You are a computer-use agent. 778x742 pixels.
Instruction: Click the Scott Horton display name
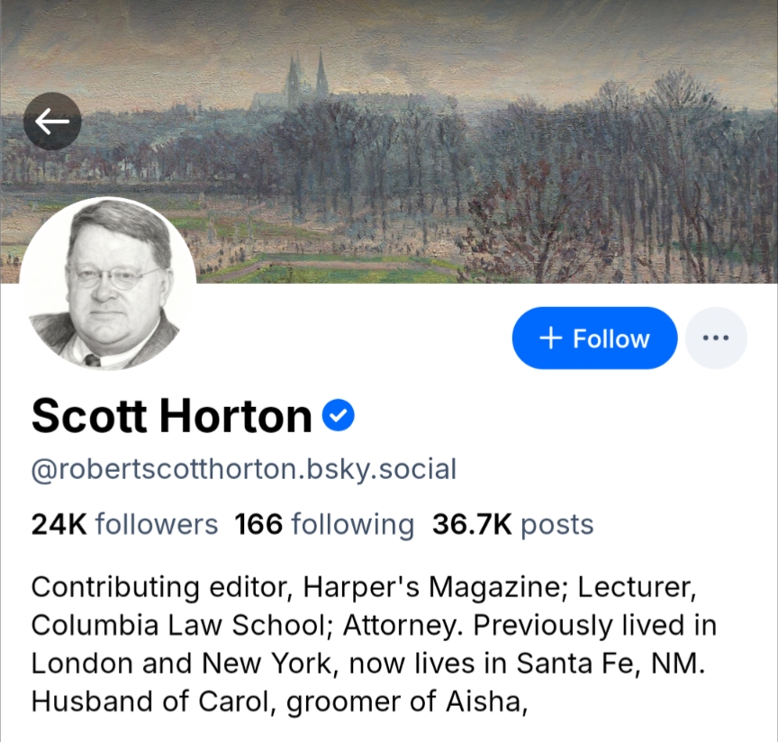coord(172,416)
